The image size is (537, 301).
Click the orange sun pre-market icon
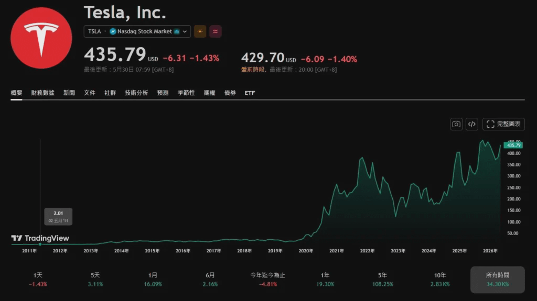(200, 31)
